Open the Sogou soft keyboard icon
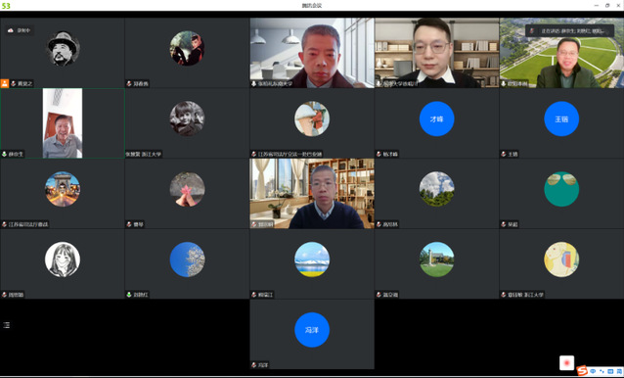Image resolution: width=624 pixels, height=378 pixels. (x=610, y=371)
